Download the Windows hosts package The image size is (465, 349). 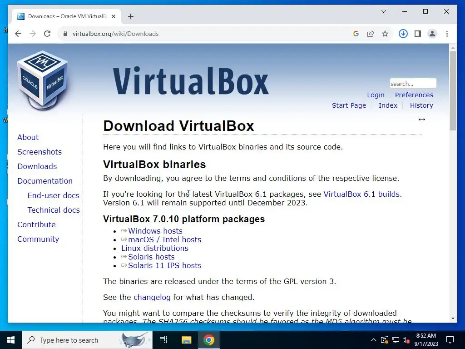tap(155, 231)
